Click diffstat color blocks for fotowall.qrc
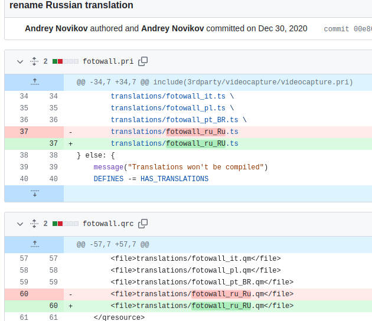Screen dimensions: 372x321 65,224
